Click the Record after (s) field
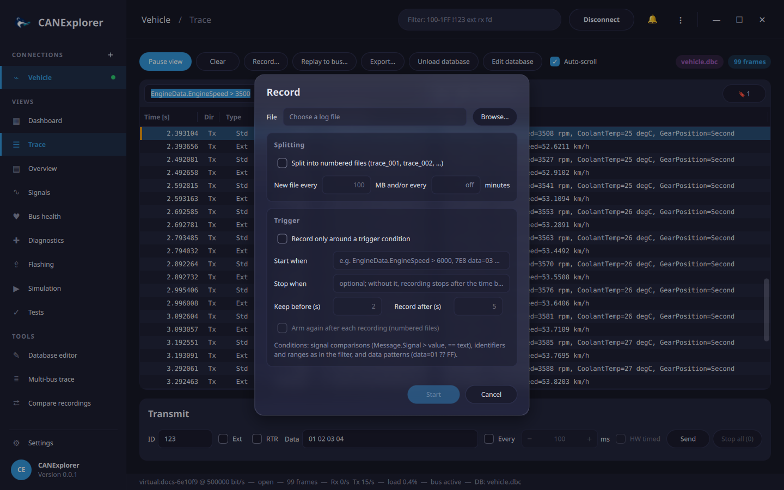 click(x=478, y=307)
